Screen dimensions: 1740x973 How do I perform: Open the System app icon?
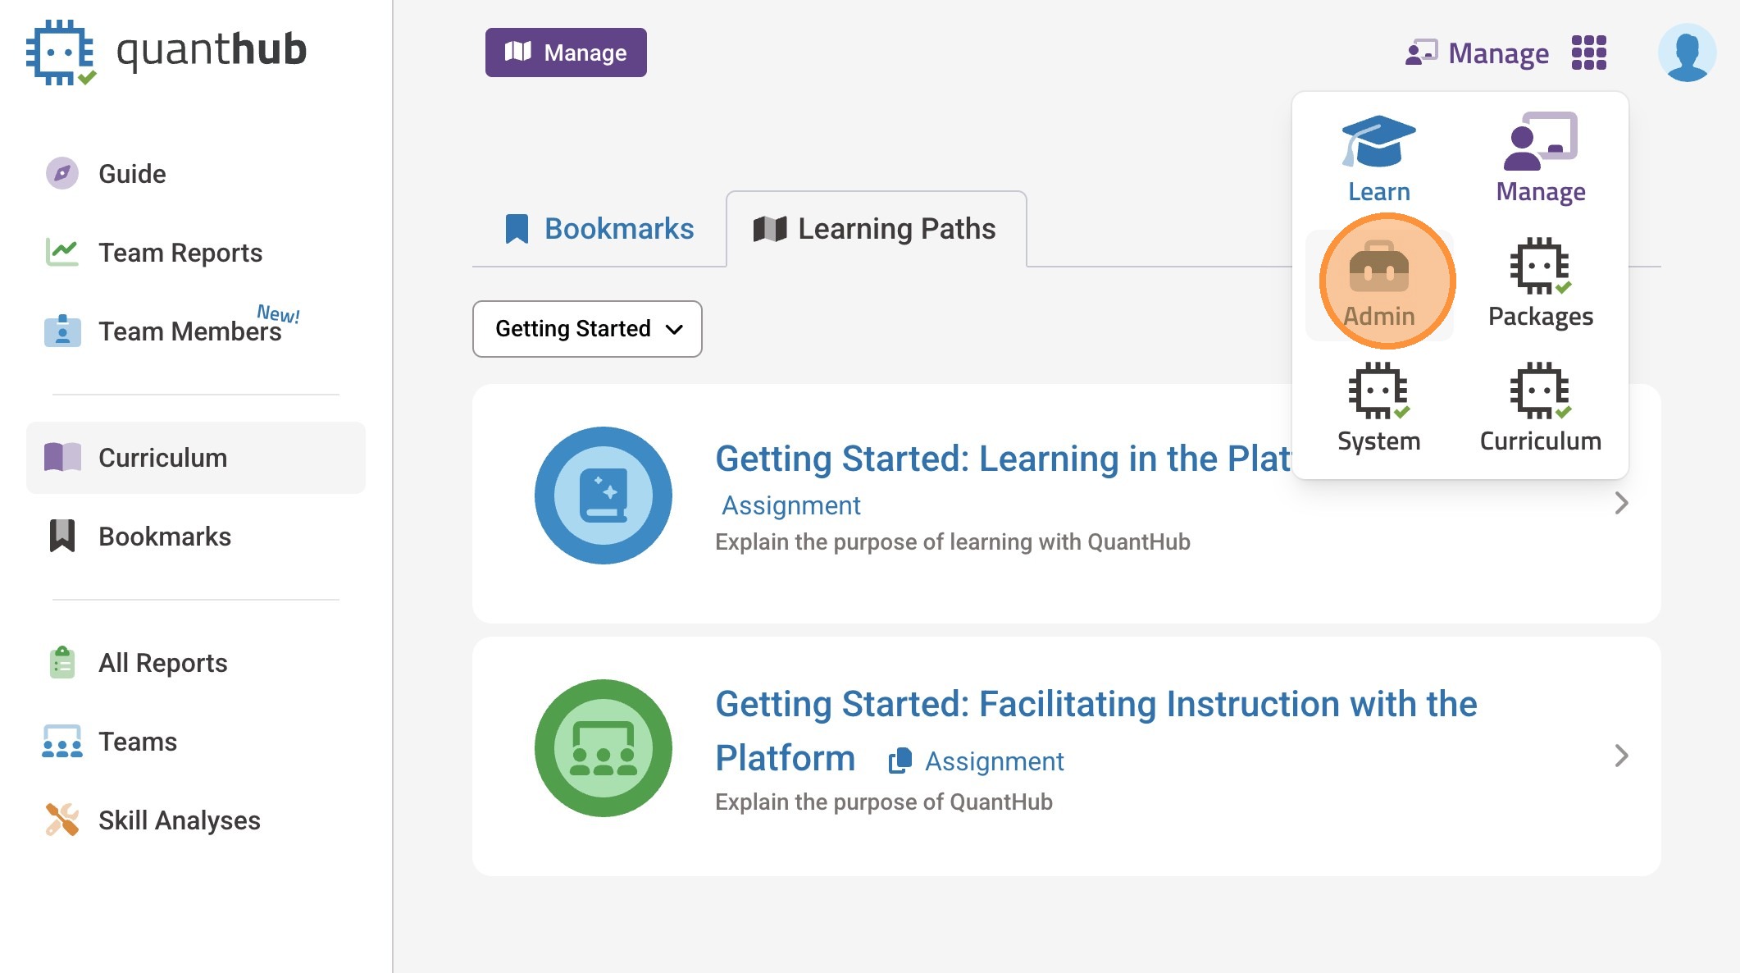pos(1379,408)
